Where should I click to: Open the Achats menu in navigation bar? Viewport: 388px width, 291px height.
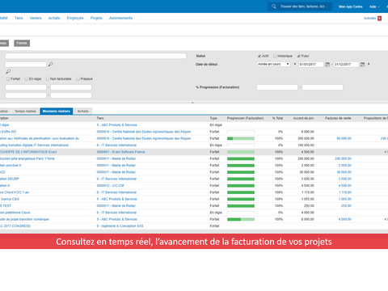point(54,18)
